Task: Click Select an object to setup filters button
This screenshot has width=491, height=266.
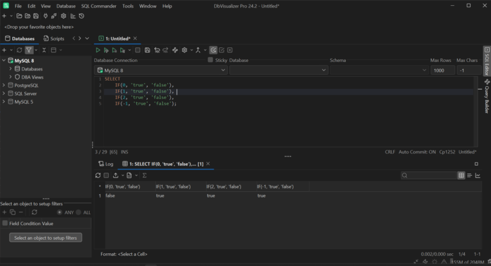Action: (x=45, y=238)
